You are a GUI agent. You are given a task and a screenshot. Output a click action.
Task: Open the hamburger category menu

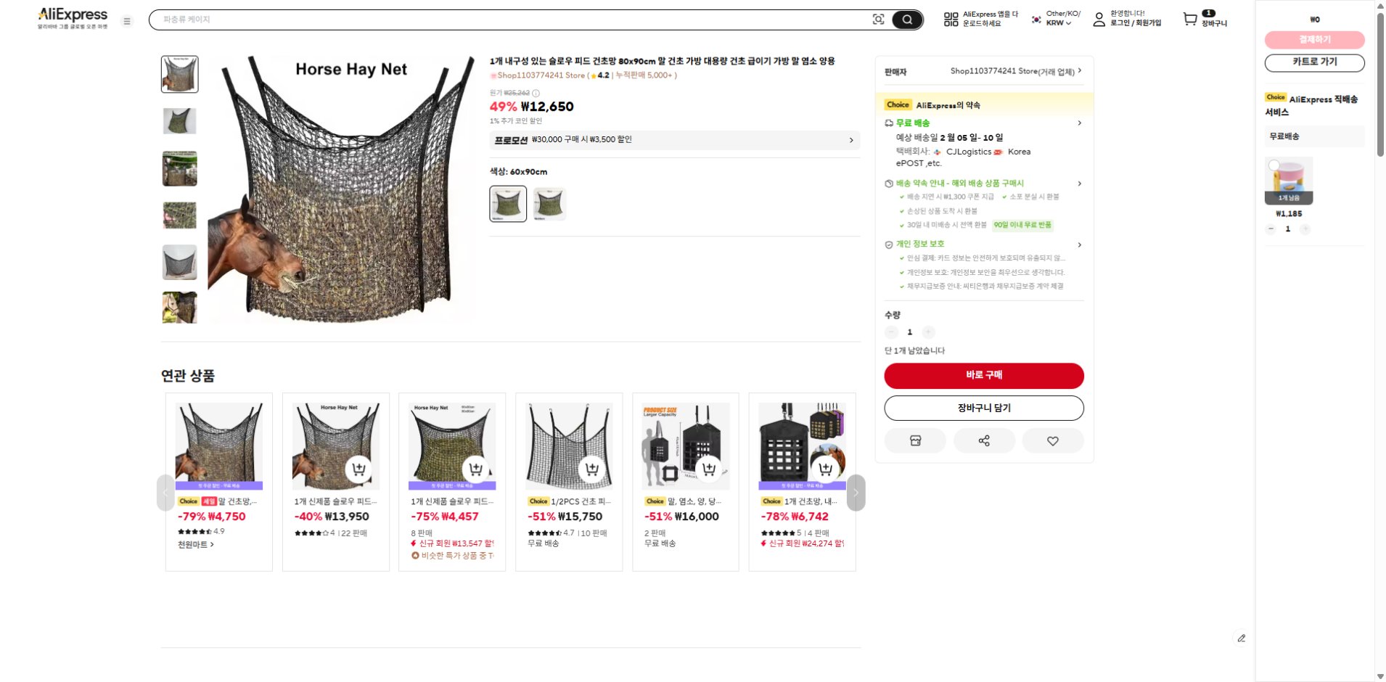[127, 21]
